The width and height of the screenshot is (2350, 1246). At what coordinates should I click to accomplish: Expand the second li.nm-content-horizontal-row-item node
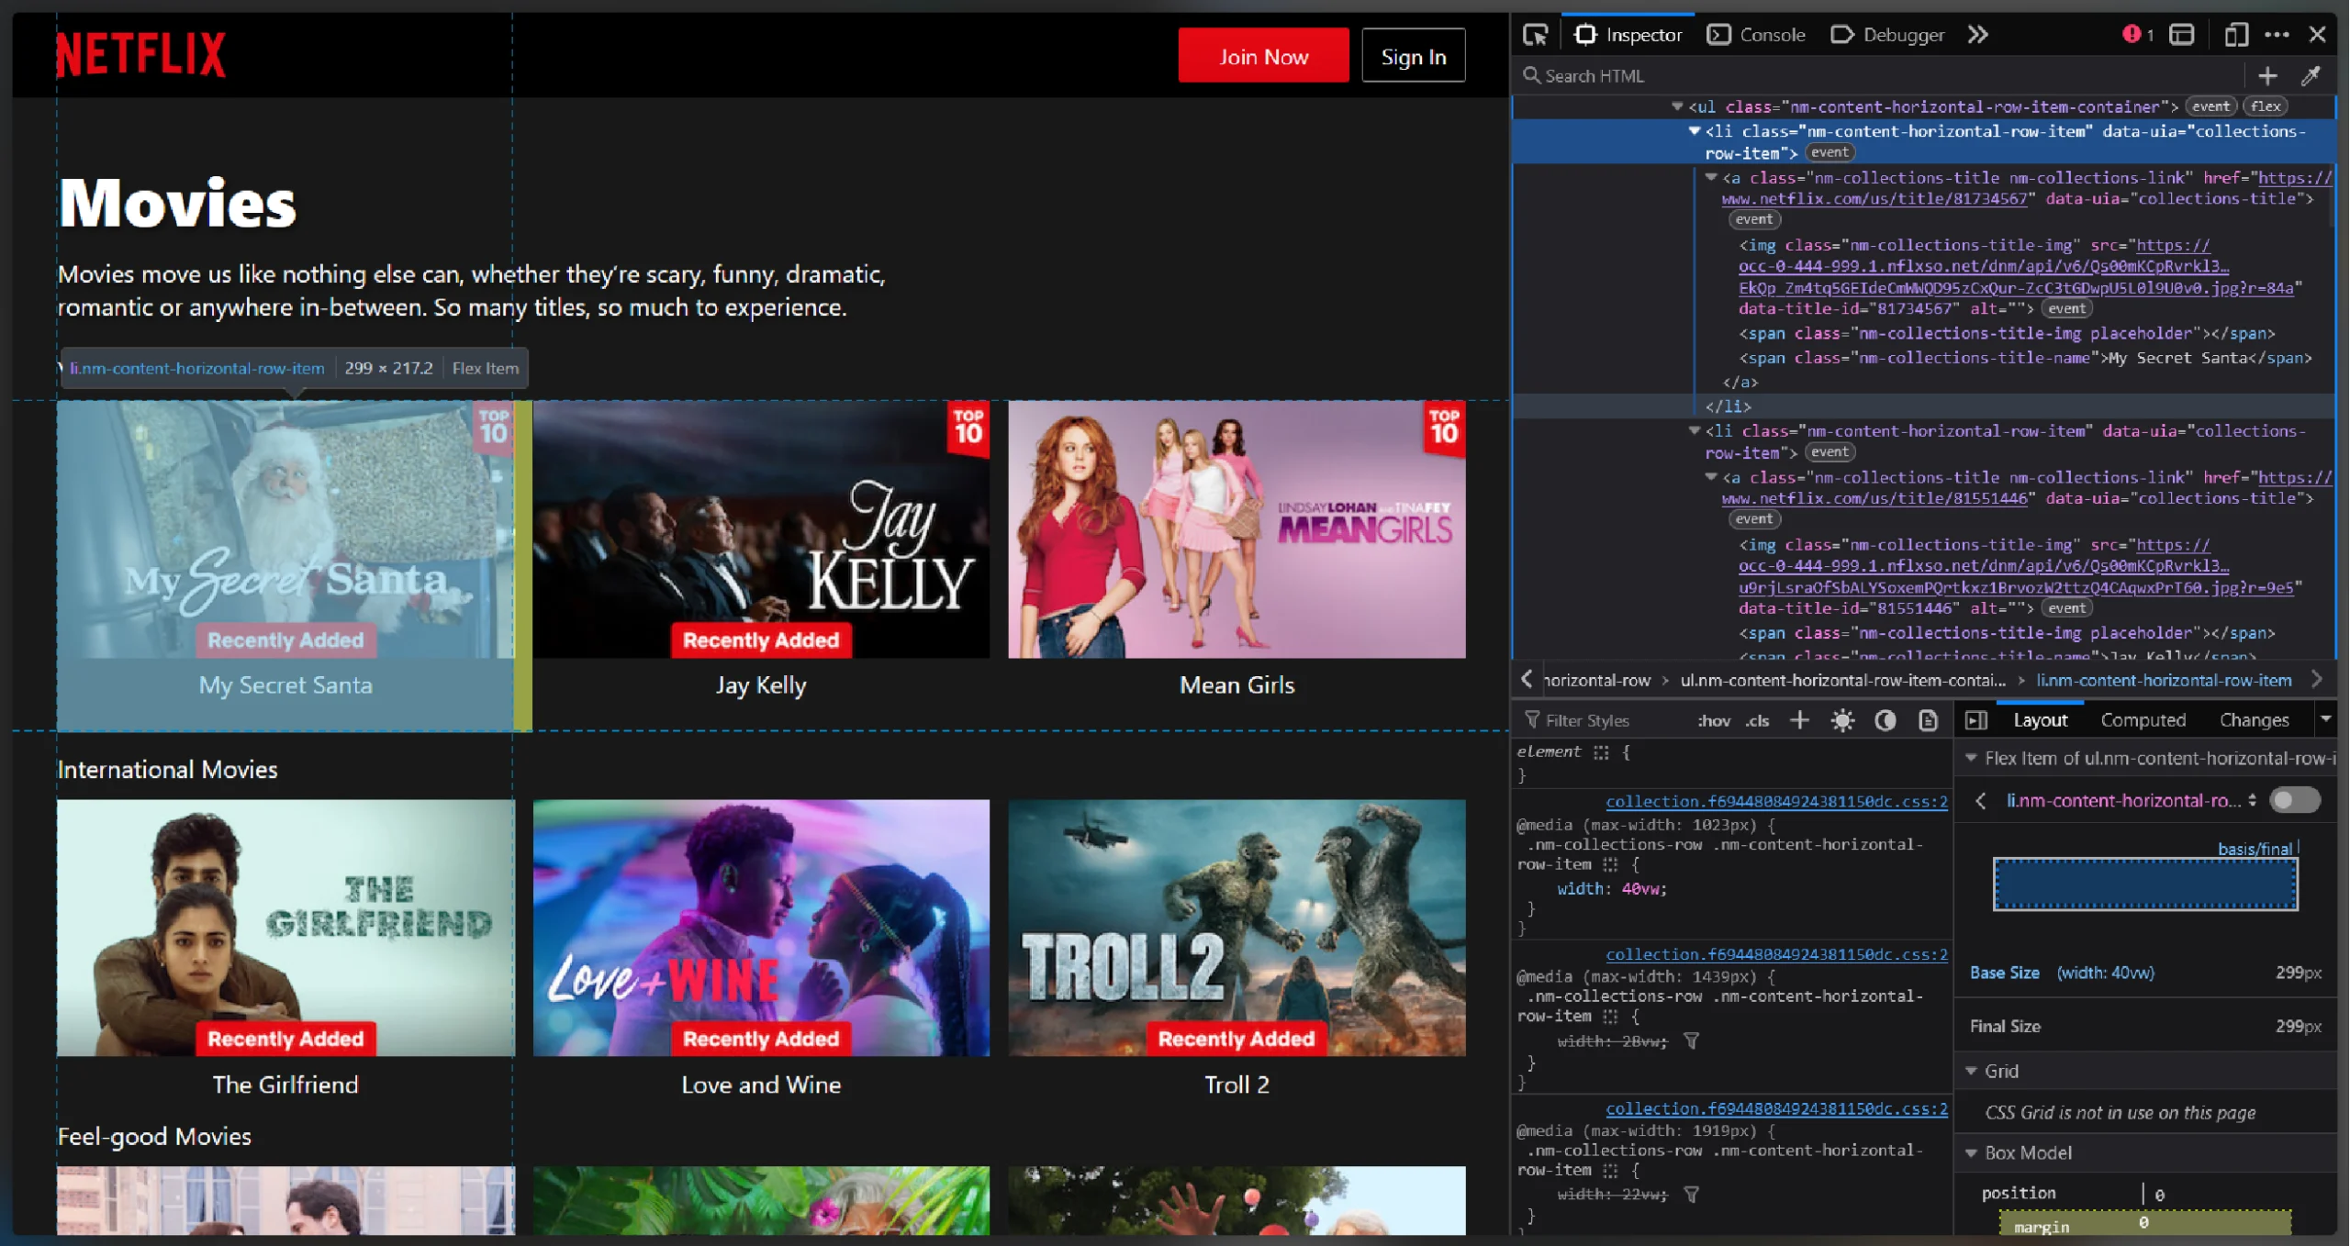[1694, 430]
